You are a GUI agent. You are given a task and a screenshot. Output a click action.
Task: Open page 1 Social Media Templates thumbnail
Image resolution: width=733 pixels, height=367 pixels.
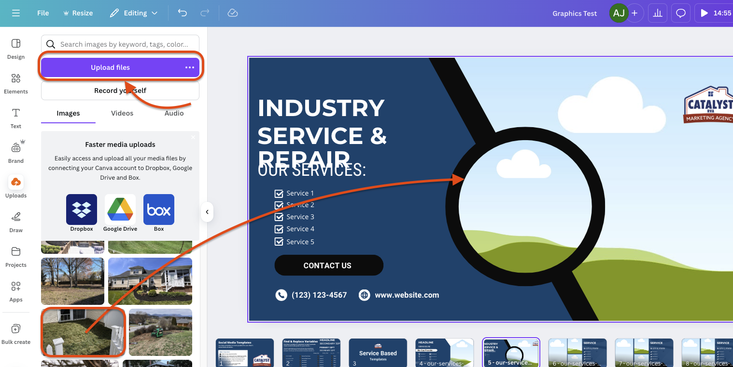(244, 353)
